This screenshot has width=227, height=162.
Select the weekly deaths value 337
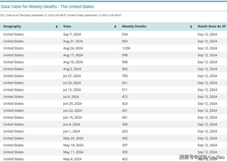pyautogui.click(x=125, y=145)
